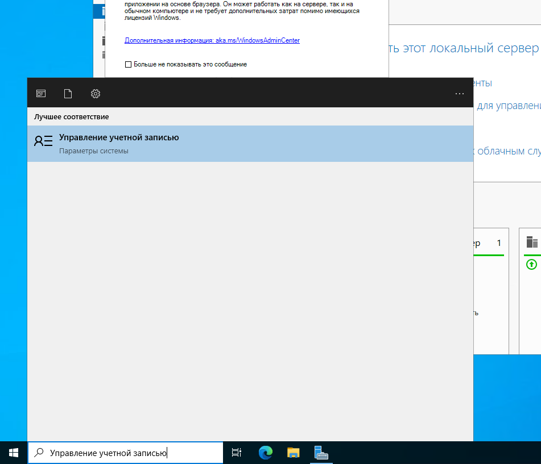Filter search results by Documents
Image resolution: width=541 pixels, height=464 pixels.
point(68,94)
